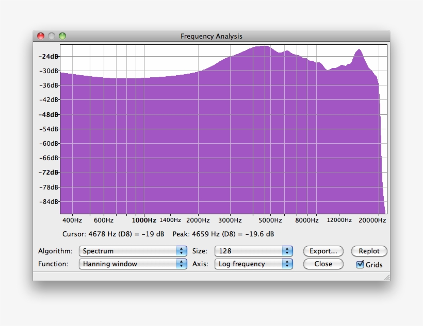
Task: Click the Replot button
Action: tap(369, 251)
